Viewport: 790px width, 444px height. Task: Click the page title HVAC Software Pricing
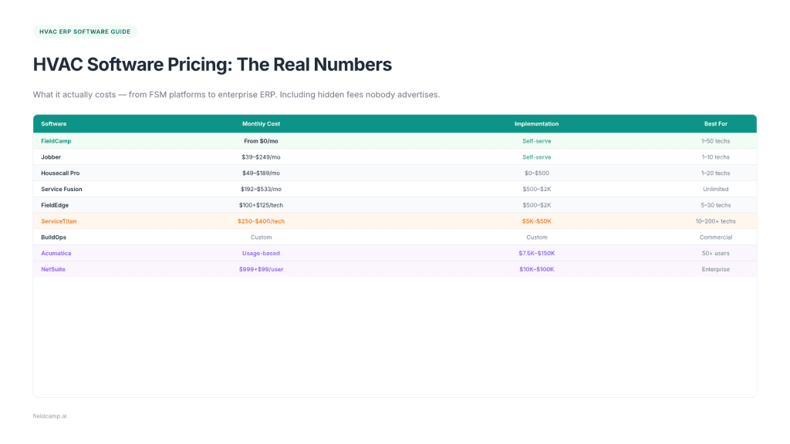(x=211, y=64)
